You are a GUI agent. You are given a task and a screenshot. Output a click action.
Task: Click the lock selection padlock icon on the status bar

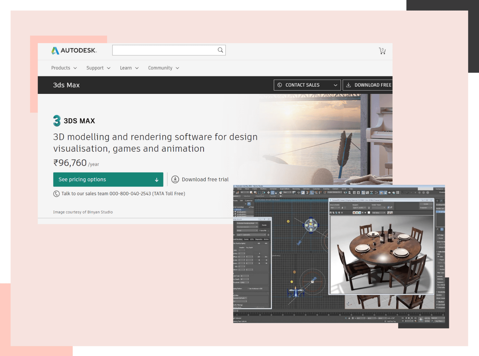click(x=349, y=318)
